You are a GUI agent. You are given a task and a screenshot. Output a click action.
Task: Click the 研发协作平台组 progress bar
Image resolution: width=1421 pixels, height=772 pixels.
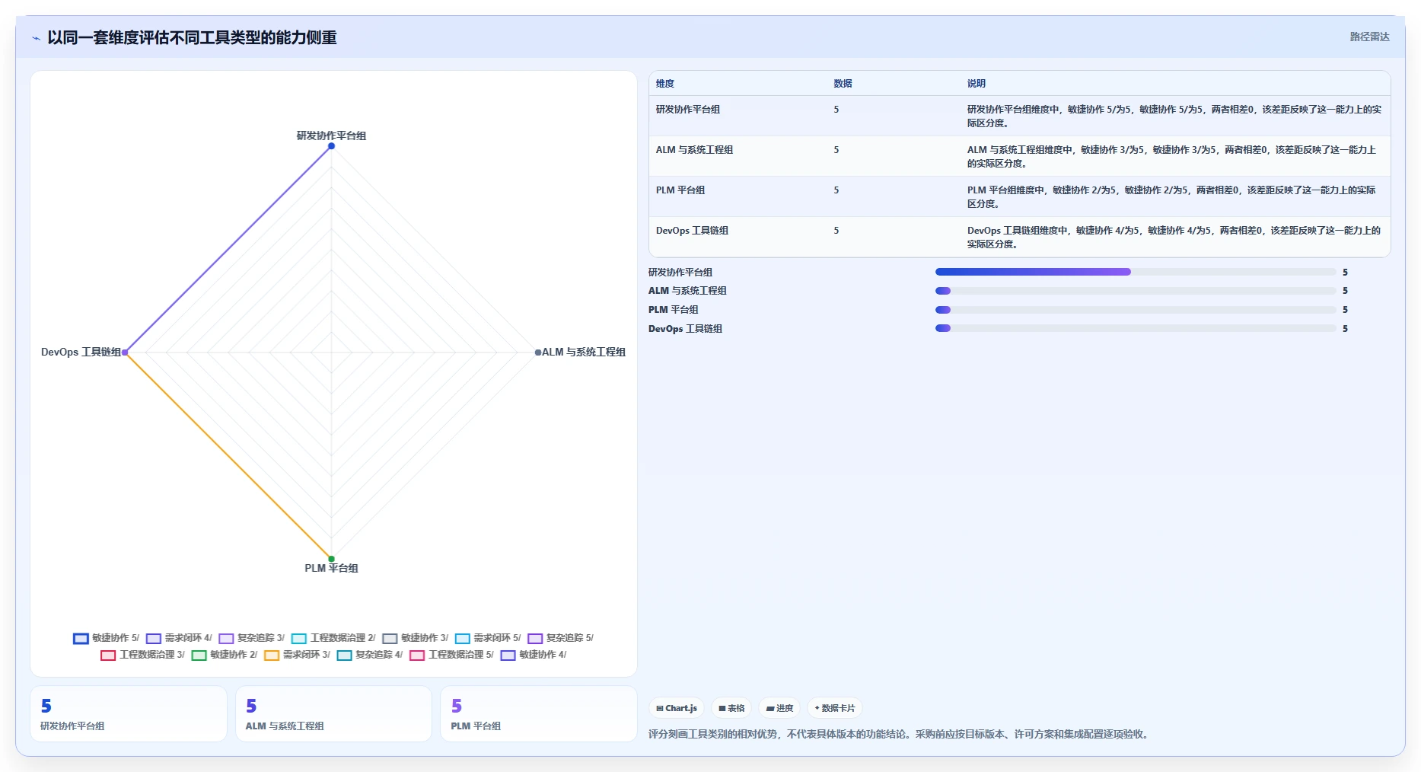click(x=1135, y=272)
